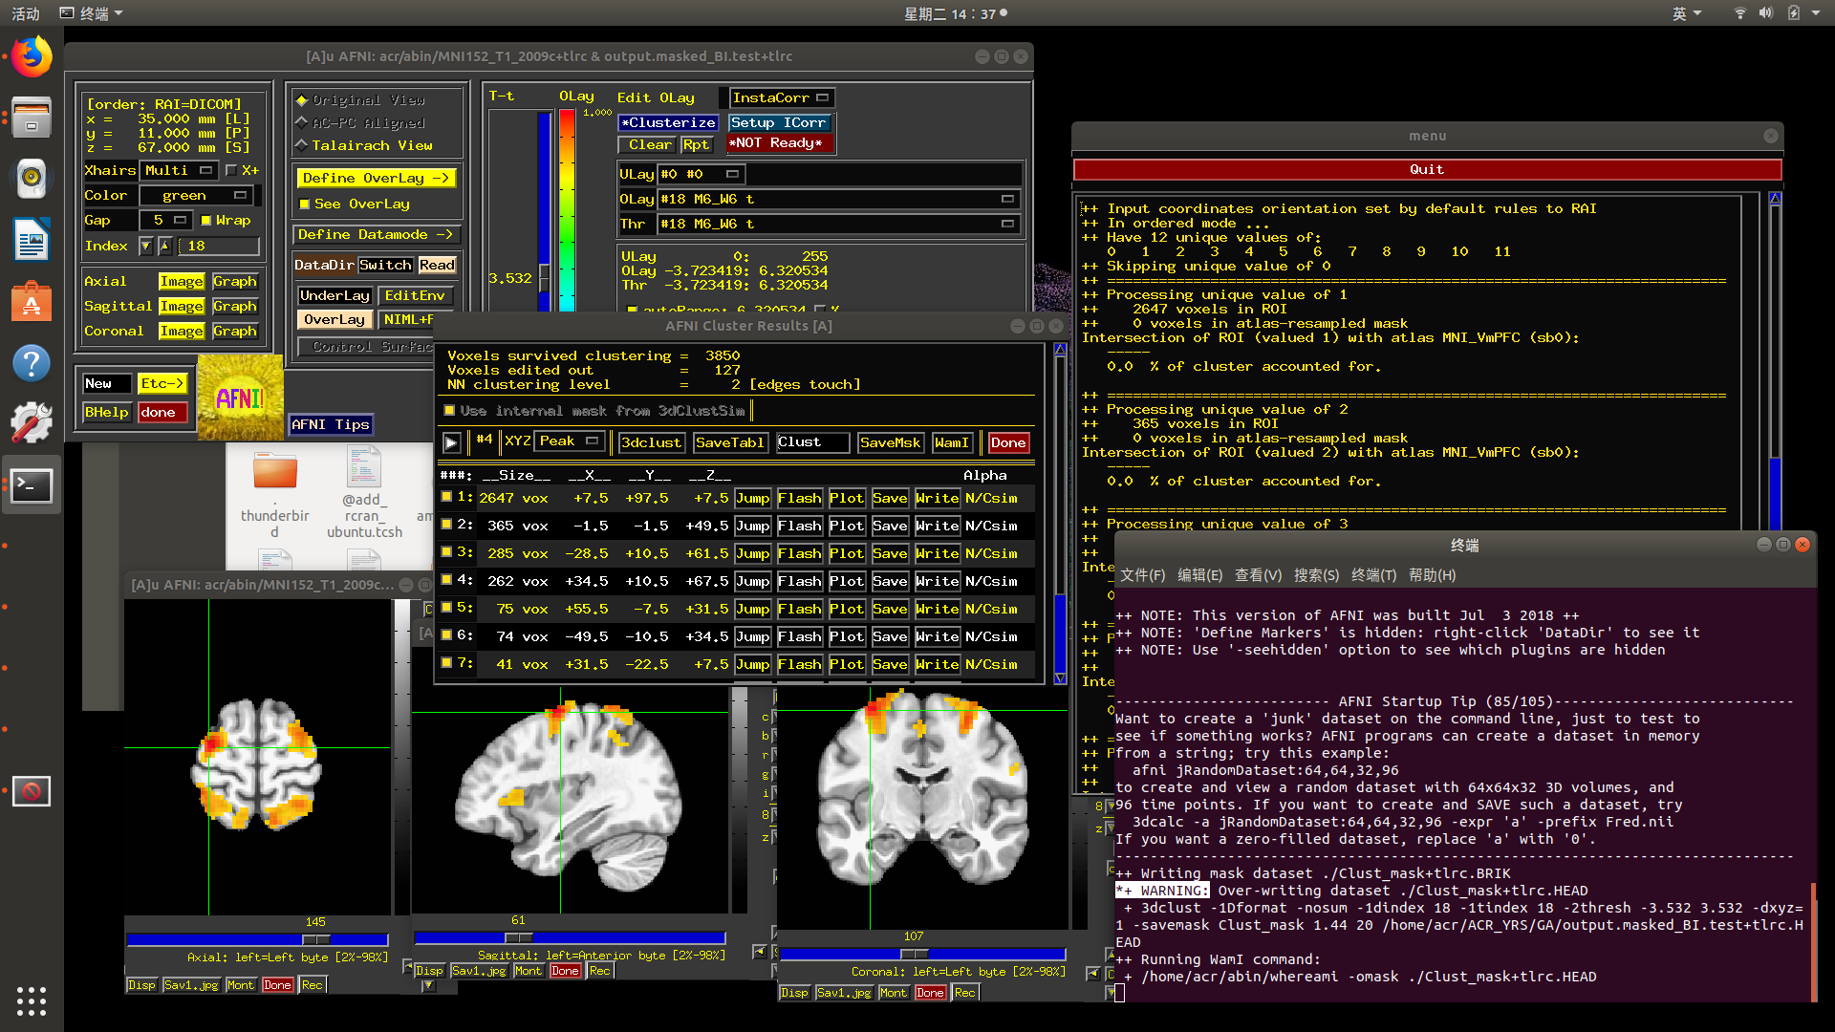Open the crosshair Color green dropdown
Screen dimensions: 1835x1032
(x=197, y=195)
